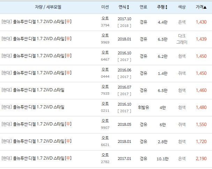Select price 1,450 in the 1.4만 row
212x169 pixels.
201,74
